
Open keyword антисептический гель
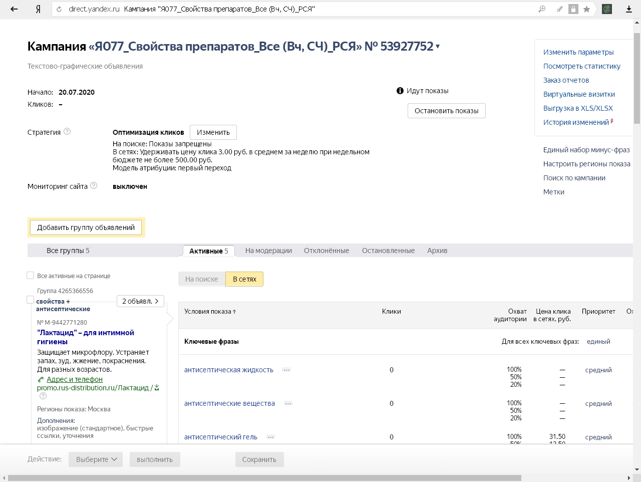(221, 437)
